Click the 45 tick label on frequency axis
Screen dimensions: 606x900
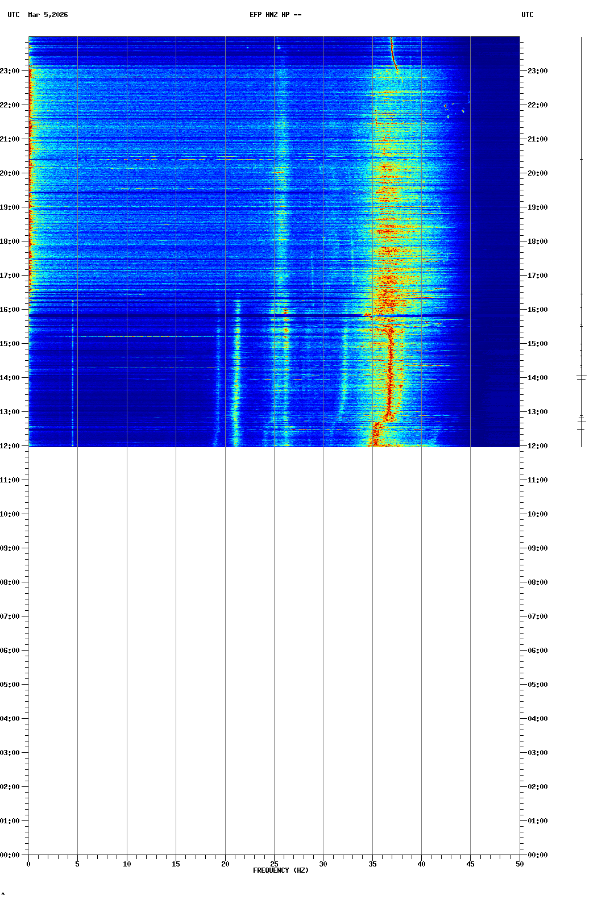(470, 864)
